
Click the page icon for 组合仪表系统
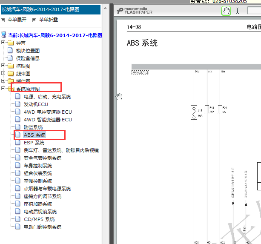pyautogui.click(x=18, y=173)
